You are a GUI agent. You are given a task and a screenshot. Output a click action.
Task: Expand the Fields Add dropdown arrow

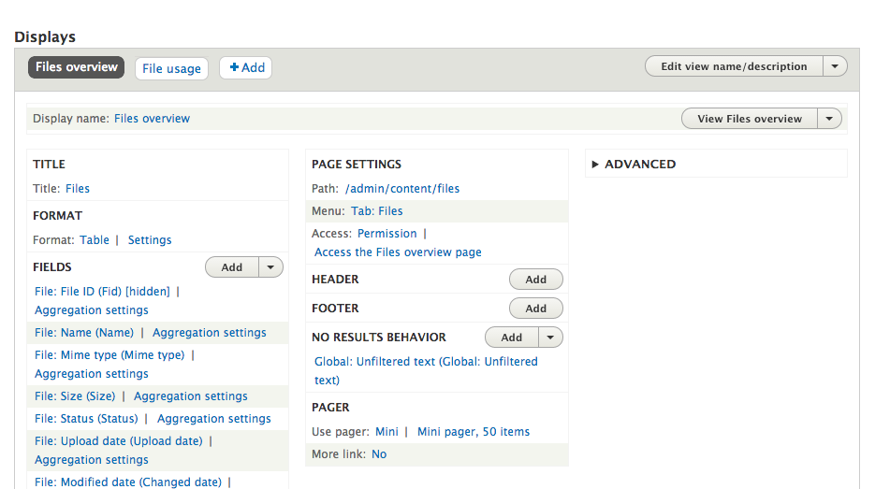pyautogui.click(x=270, y=267)
